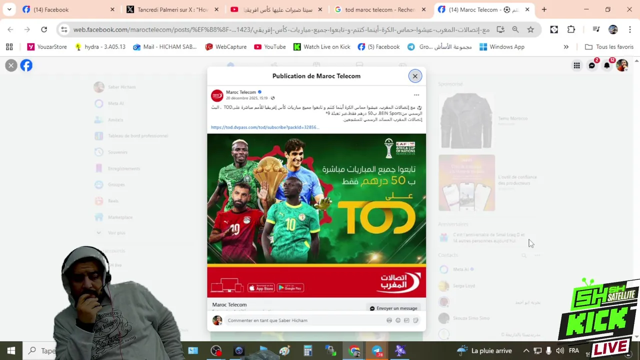Image resolution: width=640 pixels, height=360 pixels.
Task: Open the volume control in tray
Action: pos(560,350)
